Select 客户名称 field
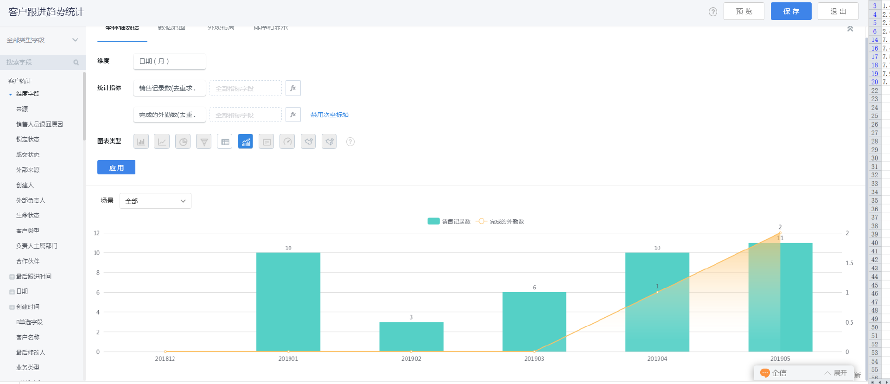The height and width of the screenshot is (384, 890). (x=28, y=337)
